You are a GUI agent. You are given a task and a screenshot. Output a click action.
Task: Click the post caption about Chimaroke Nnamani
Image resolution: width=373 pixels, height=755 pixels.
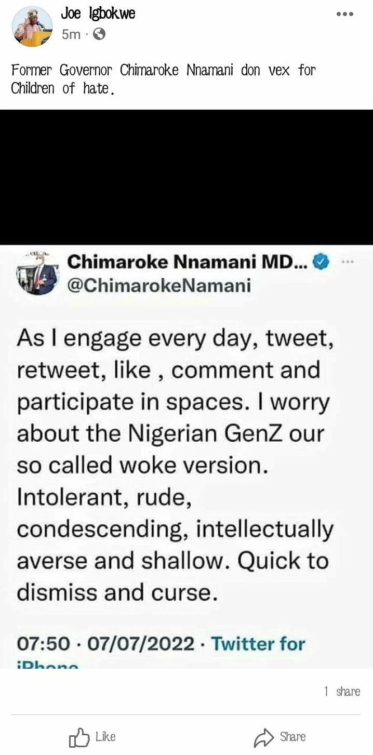point(163,79)
